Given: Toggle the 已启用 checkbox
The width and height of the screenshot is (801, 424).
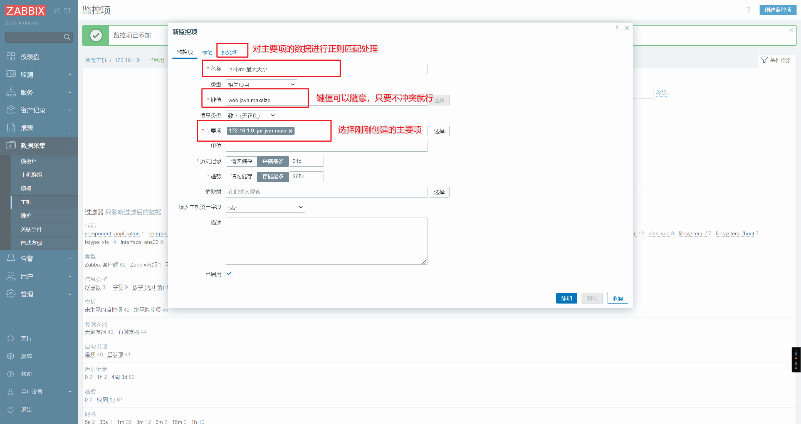Looking at the screenshot, I should pyautogui.click(x=229, y=273).
